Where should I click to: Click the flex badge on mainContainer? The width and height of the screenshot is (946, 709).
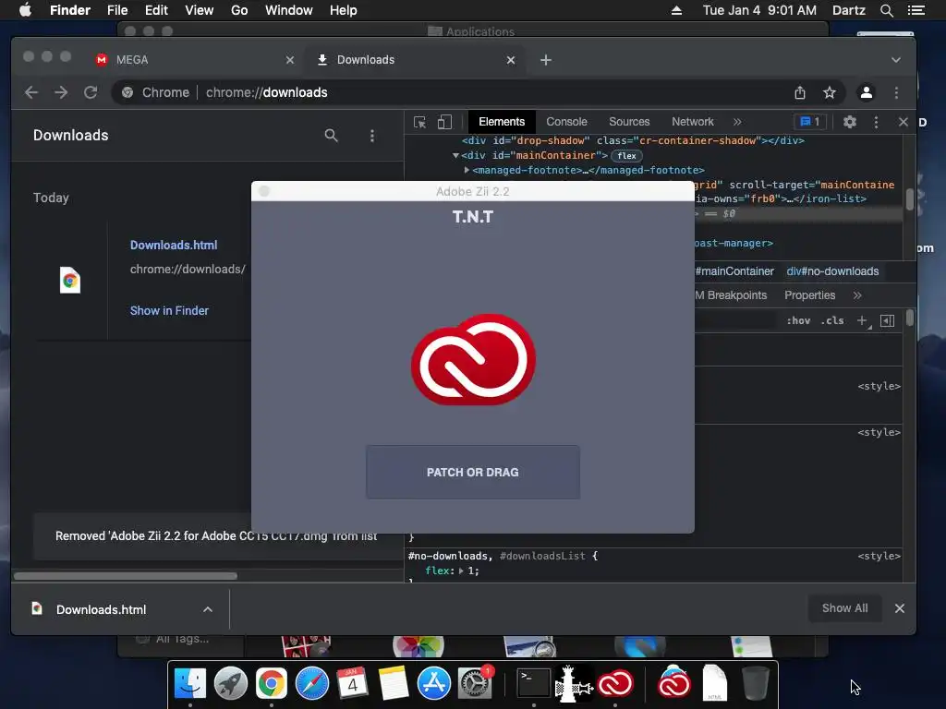(627, 155)
